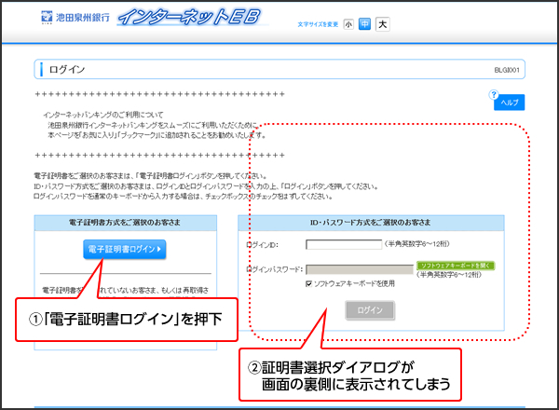The image size is (559, 410).
Task: Set text size to small 小
Action: 348,24
